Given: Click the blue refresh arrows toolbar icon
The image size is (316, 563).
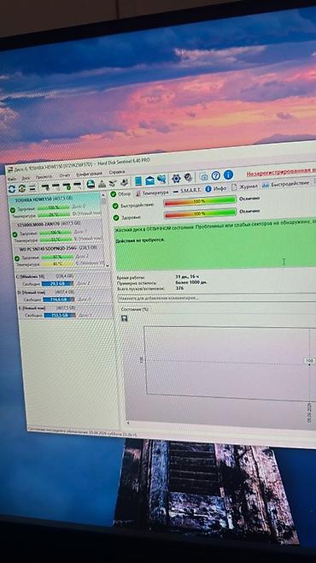Looking at the screenshot, I should 12,188.
